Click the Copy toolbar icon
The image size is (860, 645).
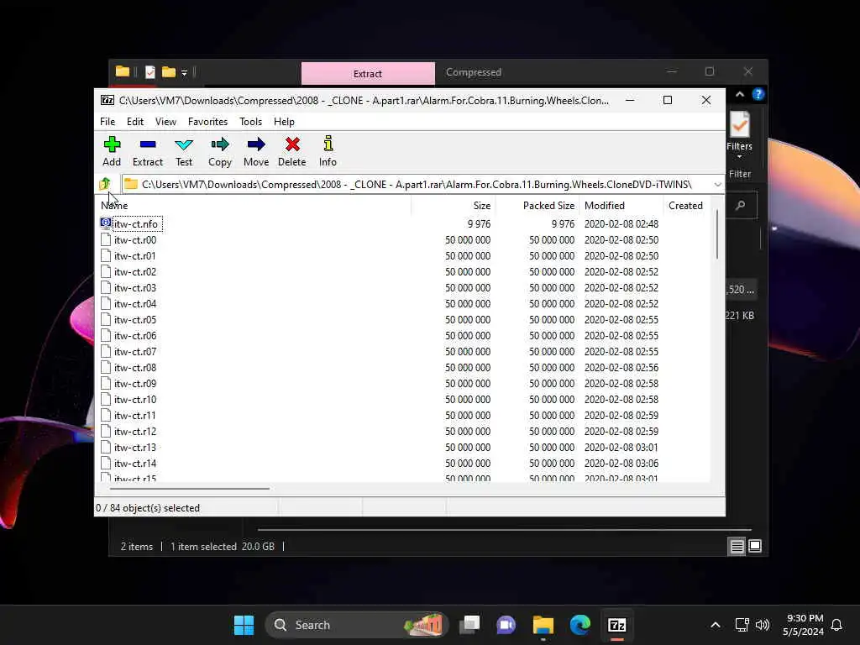[x=220, y=151]
